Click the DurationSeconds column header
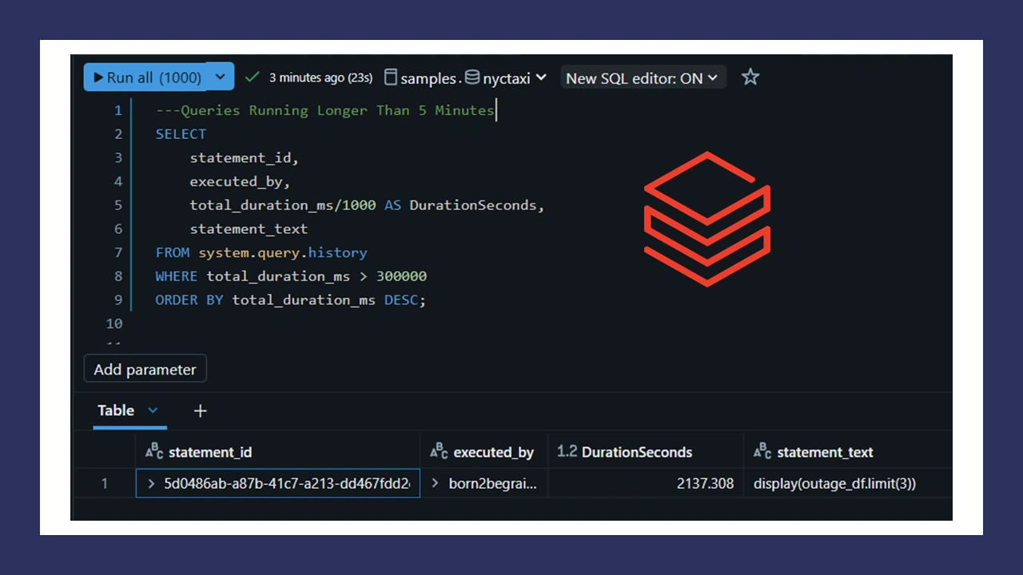Screen dimensions: 1023x575 tap(646, 452)
